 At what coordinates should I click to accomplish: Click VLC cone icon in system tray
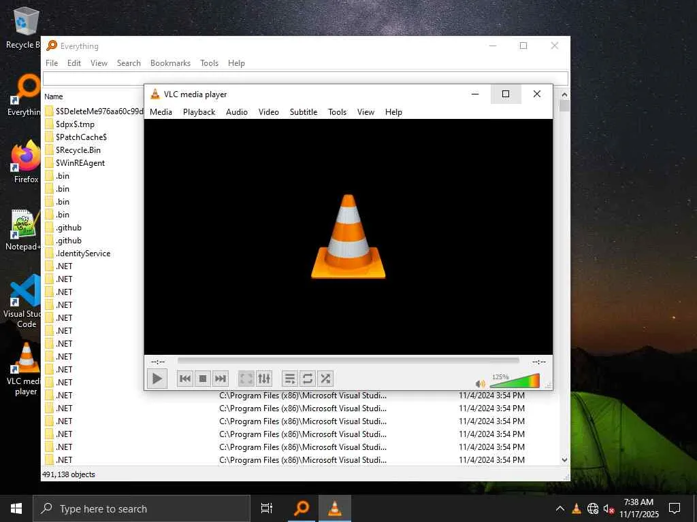577,508
